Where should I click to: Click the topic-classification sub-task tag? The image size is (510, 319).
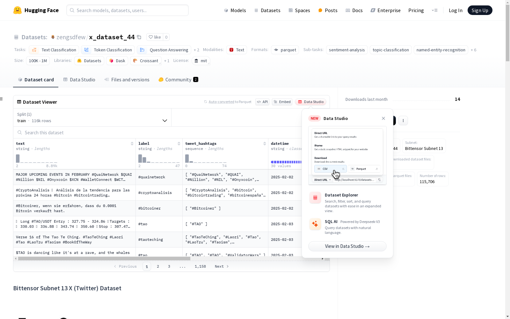pyautogui.click(x=391, y=50)
